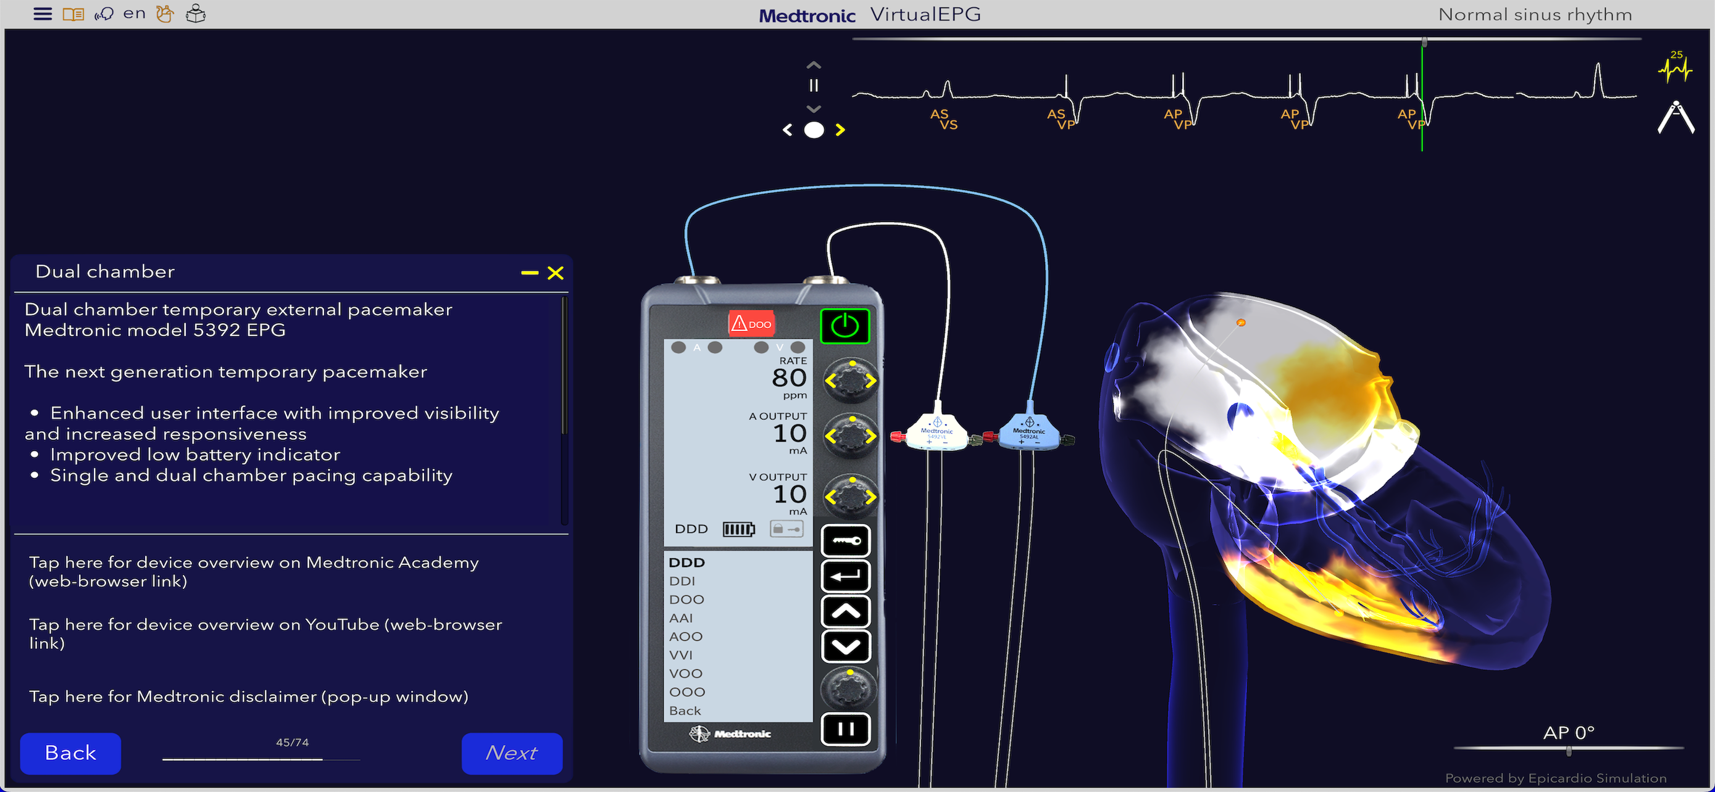Click the person reading book icon
1715x792 pixels.
point(196,14)
